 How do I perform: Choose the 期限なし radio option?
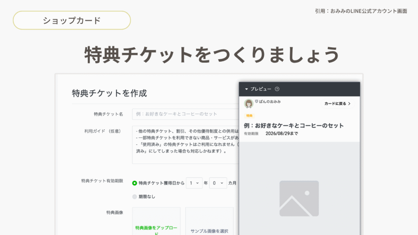(x=135, y=197)
